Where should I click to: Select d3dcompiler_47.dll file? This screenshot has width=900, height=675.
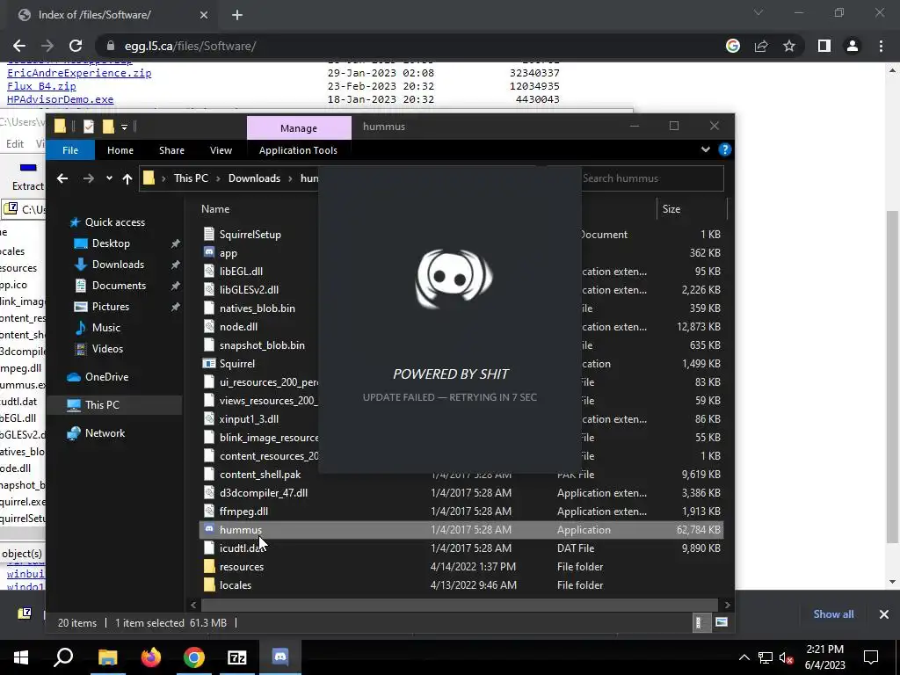[264, 493]
